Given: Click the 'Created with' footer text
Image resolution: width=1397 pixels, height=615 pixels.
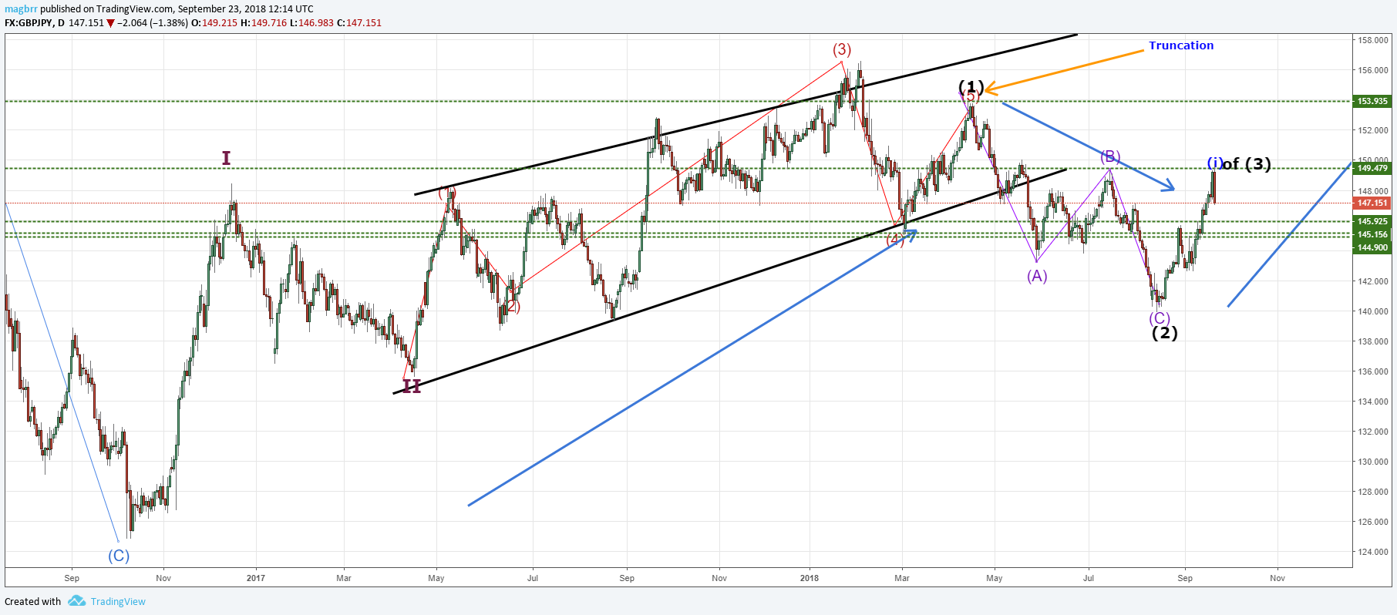Looking at the screenshot, I should [32, 602].
